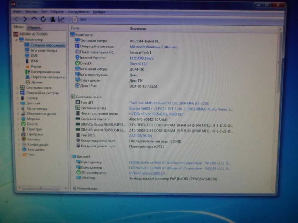This screenshot has height=223, width=298.
Task: Open the Звіт menu in menu bar
Action: (x=44, y=11)
